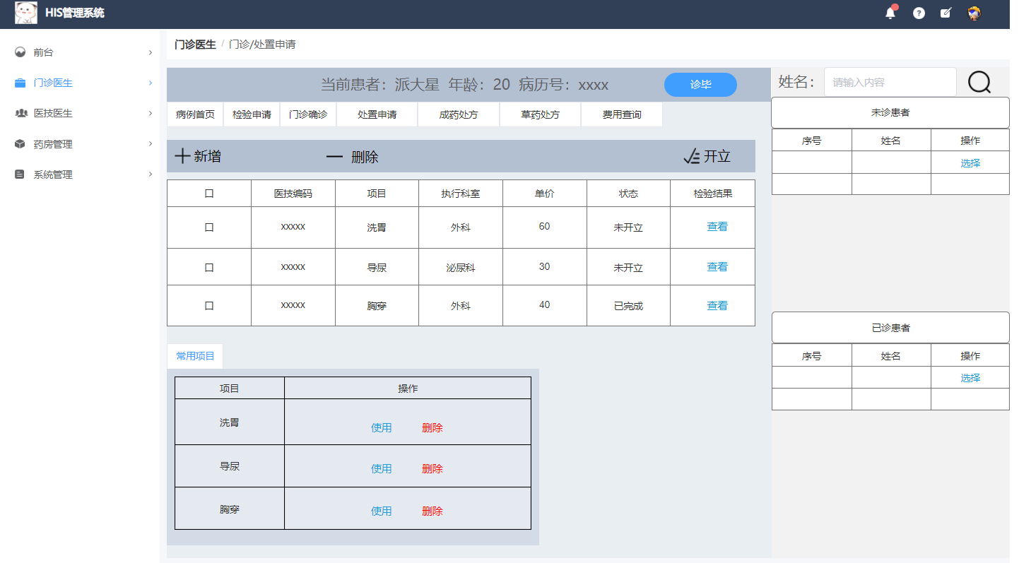
Task: Click the notification bell icon
Action: pos(890,13)
